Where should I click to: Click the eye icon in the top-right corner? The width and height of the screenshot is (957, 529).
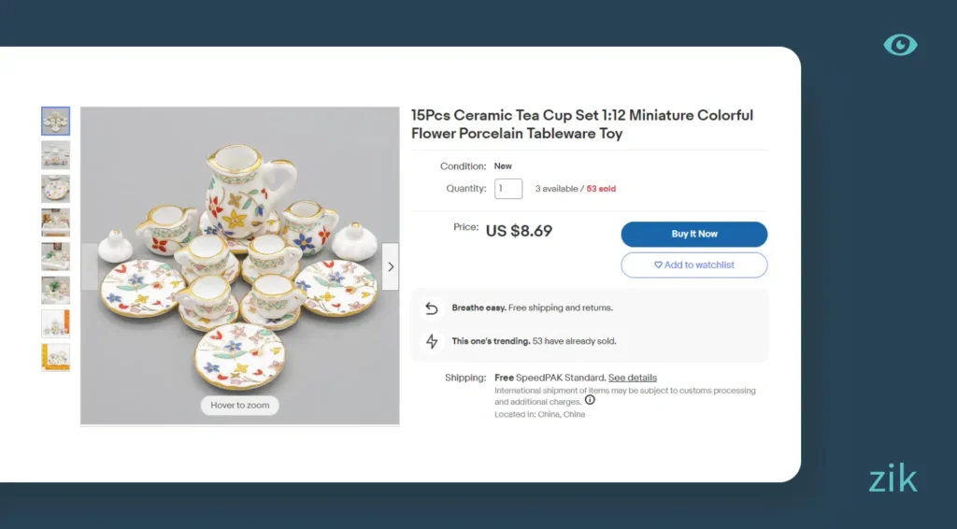[x=900, y=45]
